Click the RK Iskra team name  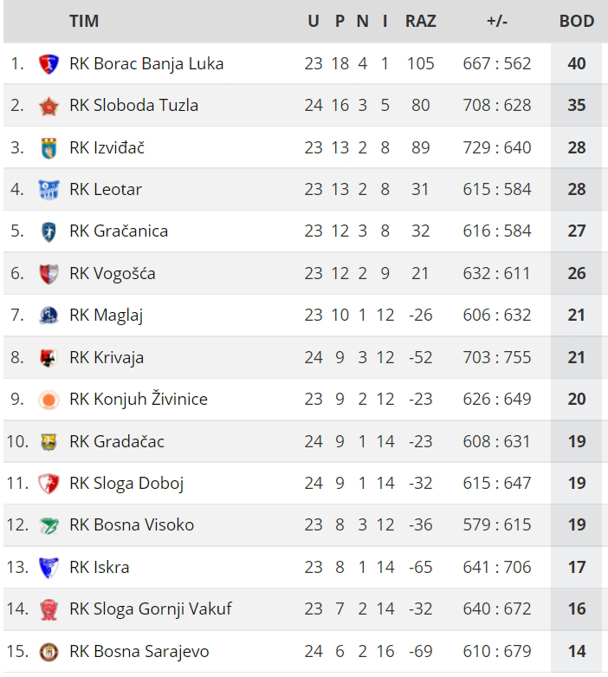click(x=99, y=568)
